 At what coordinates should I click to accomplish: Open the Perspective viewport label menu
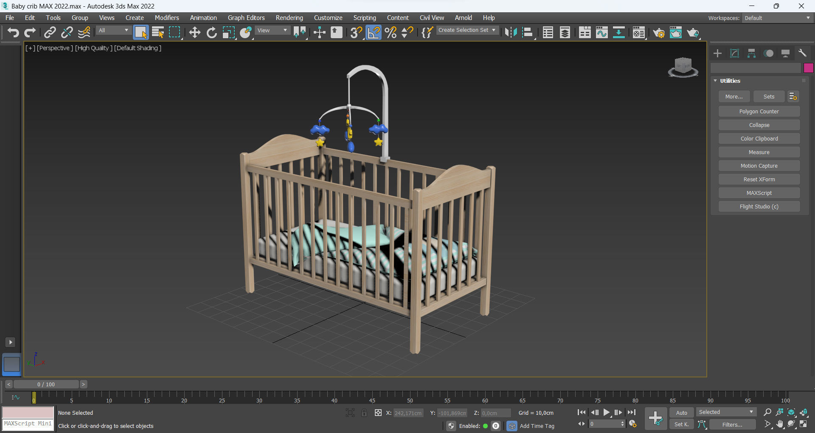coord(55,48)
